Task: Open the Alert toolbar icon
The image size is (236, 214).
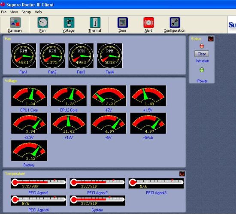Action: click(149, 23)
